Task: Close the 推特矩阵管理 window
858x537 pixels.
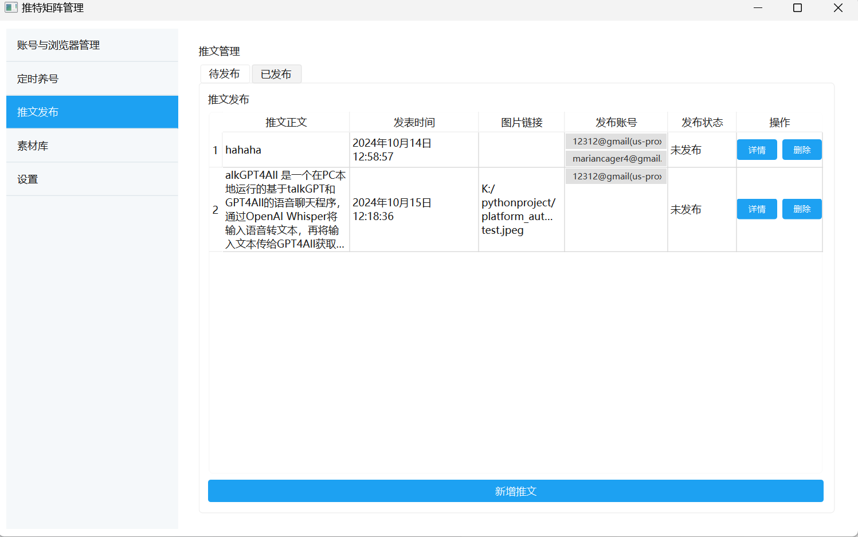Action: click(x=837, y=8)
